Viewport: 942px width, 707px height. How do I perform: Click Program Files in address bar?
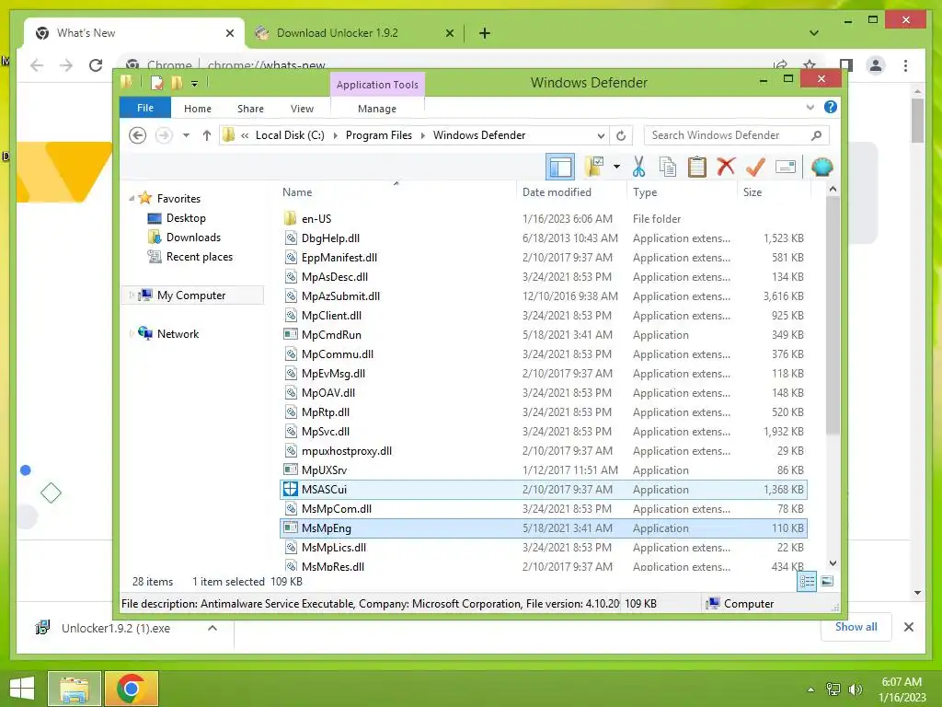[379, 135]
